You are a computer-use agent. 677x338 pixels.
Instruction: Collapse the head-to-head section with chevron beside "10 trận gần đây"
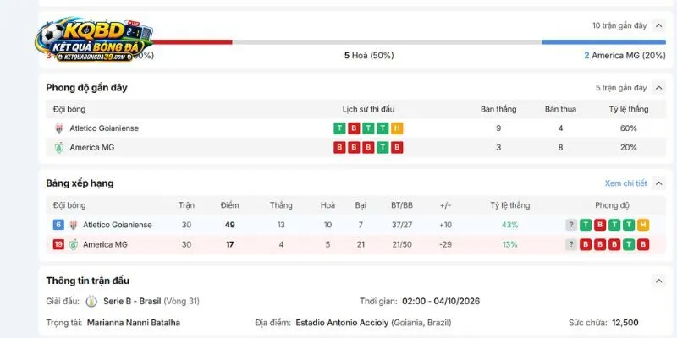coord(658,26)
